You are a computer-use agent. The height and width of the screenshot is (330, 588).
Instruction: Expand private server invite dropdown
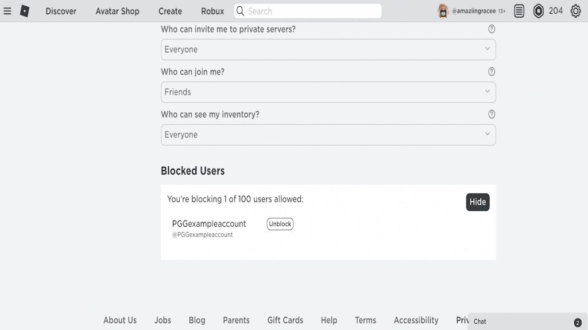coord(328,49)
